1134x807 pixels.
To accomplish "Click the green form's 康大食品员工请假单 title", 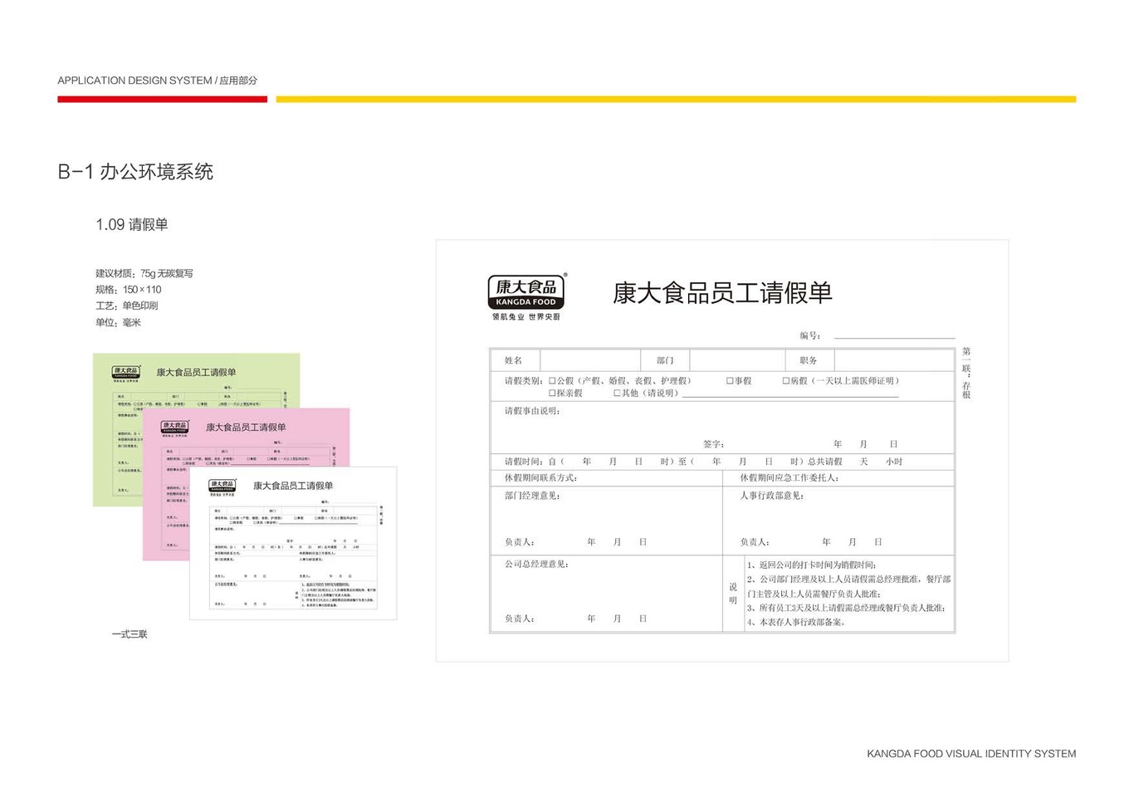I will (x=196, y=373).
